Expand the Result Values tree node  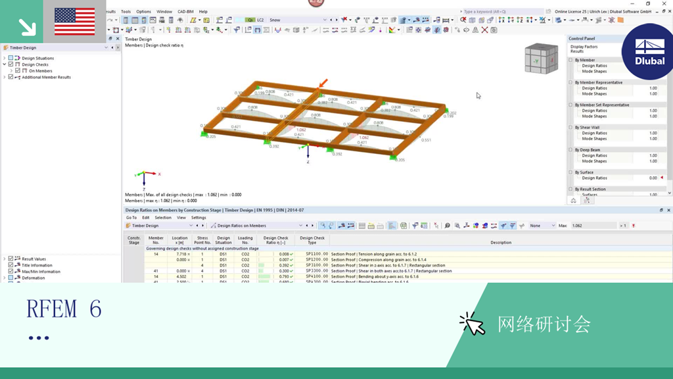coord(5,259)
